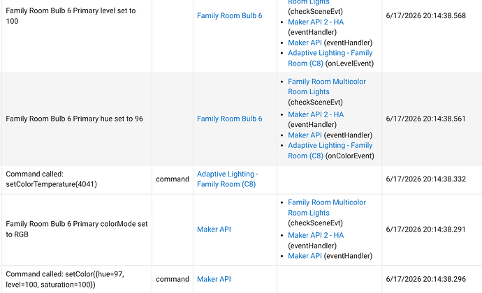
Task: Open Maker API 2 - HA in hue row
Action: coord(316,114)
